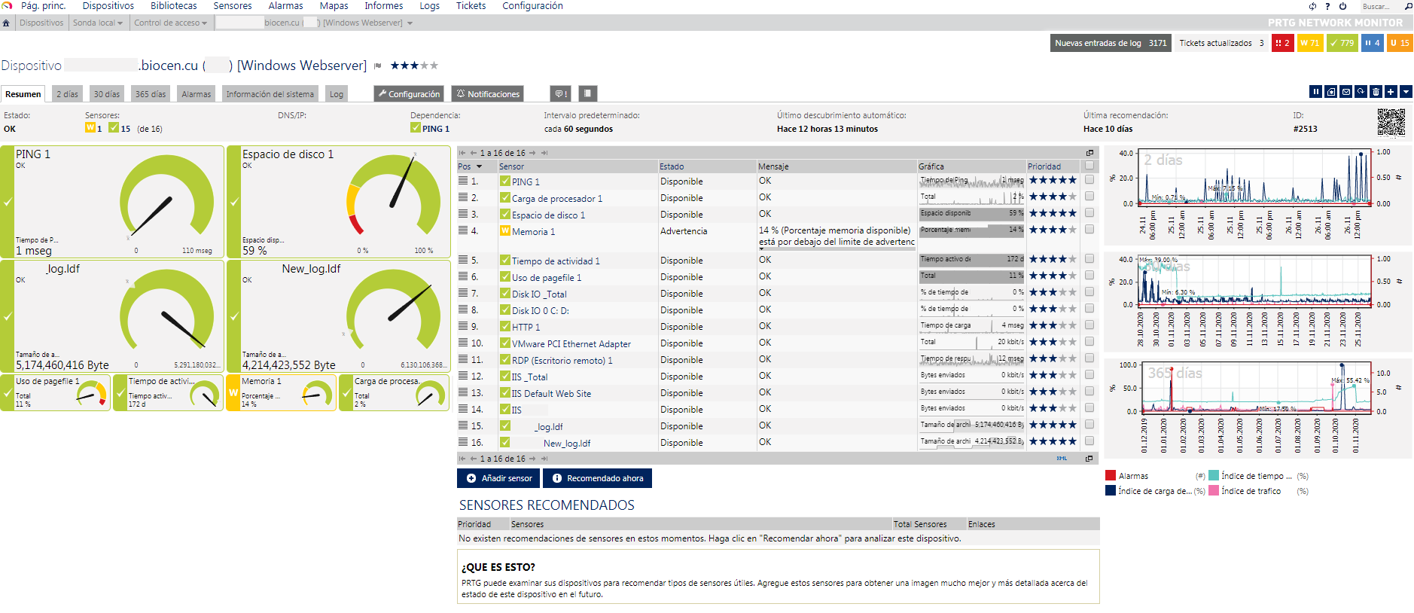Viewport: 1414px width, 613px height.
Task: Delete device using the trash icon
Action: click(x=1376, y=92)
